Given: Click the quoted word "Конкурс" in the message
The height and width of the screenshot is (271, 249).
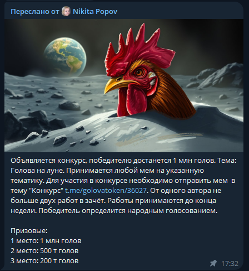Looking at the screenshot, I should pyautogui.click(x=46, y=191).
